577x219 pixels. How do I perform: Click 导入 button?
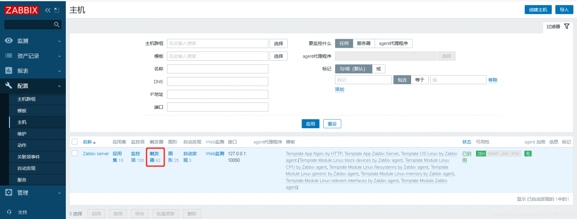[564, 9]
